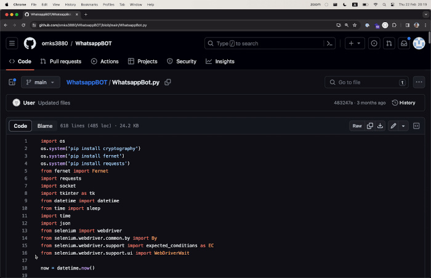Go to WhatsappBOT breadcrumb link
431x278 pixels.
point(87,82)
